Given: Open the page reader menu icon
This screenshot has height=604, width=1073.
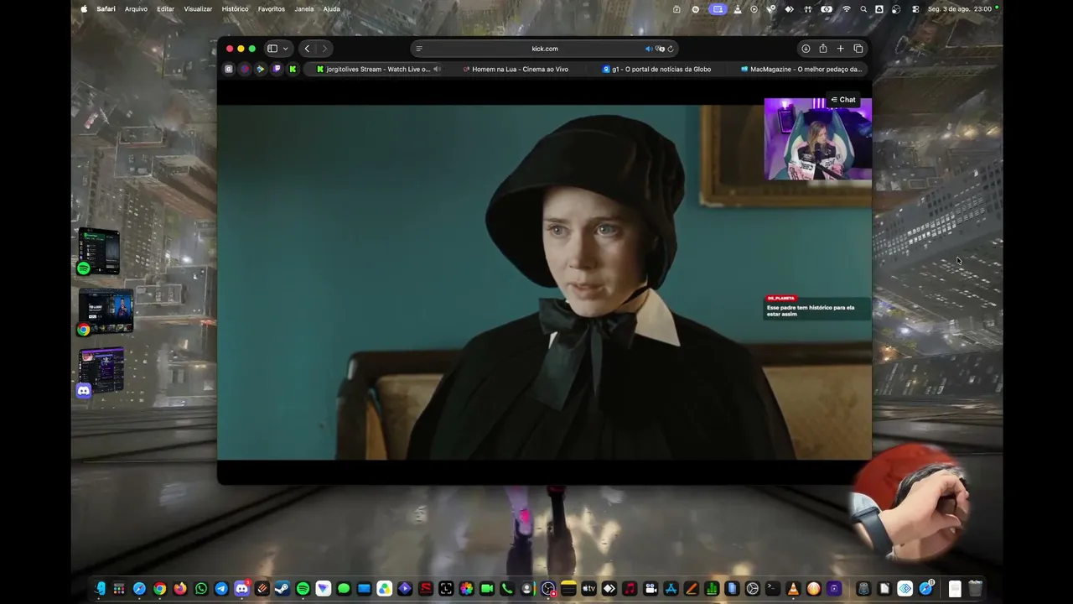Looking at the screenshot, I should [419, 49].
